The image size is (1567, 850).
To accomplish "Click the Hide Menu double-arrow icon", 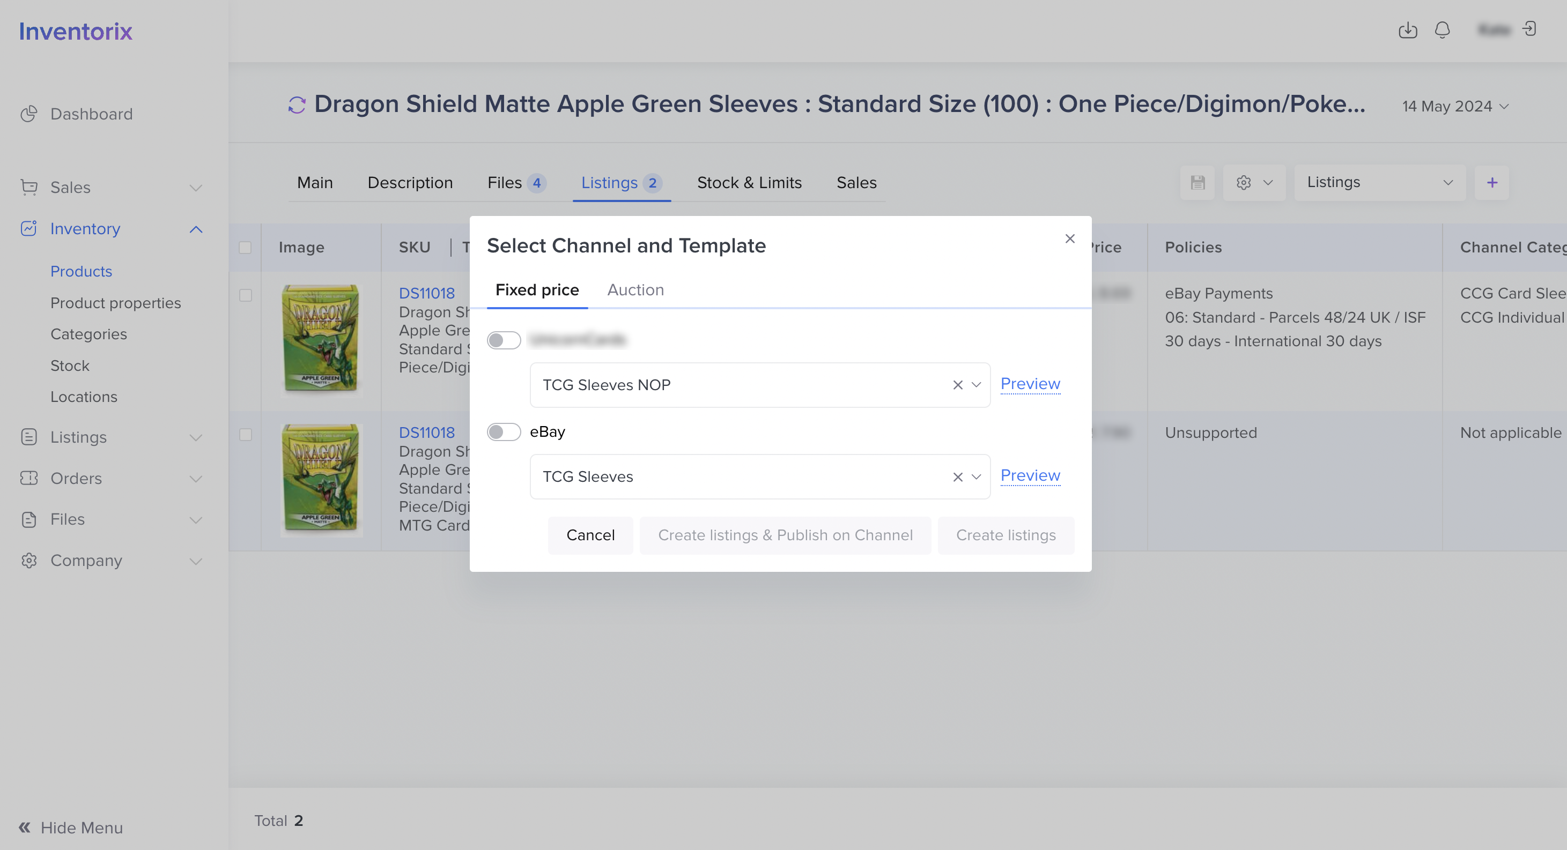I will (x=24, y=827).
